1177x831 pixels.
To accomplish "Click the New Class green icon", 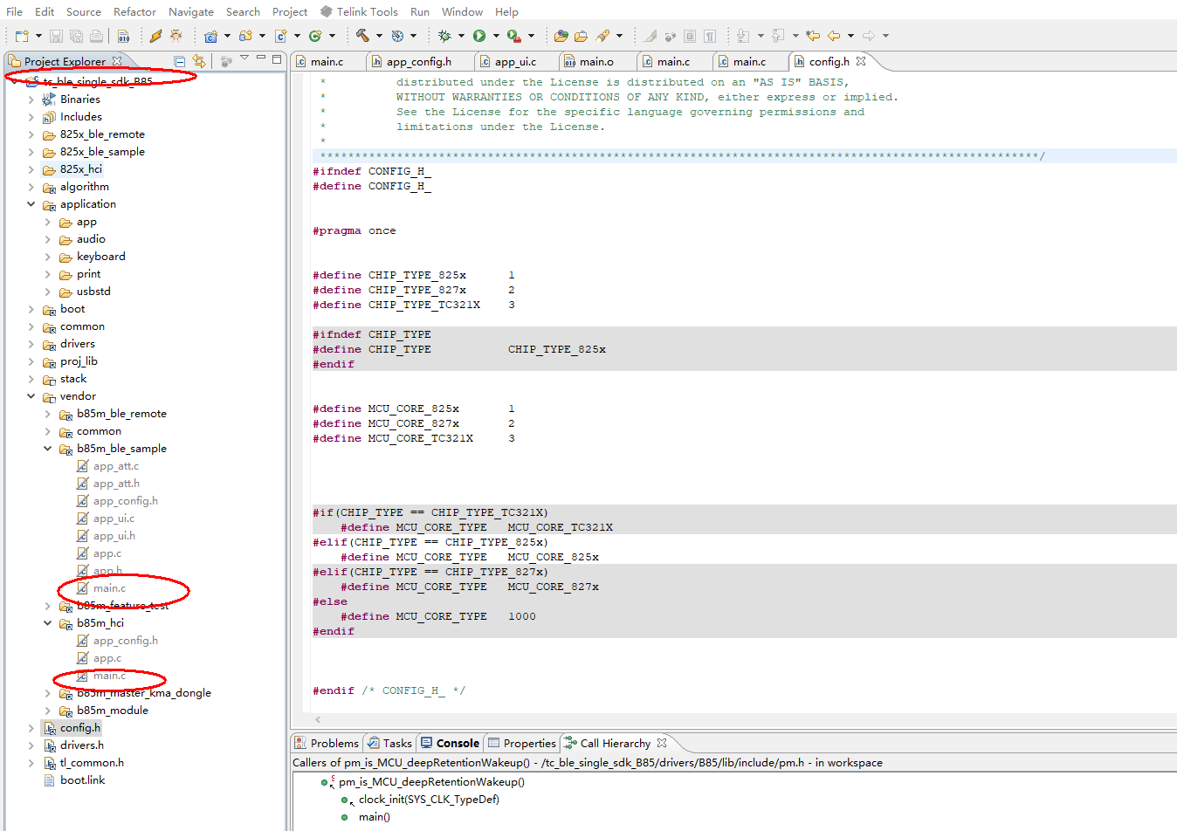I will 315,36.
